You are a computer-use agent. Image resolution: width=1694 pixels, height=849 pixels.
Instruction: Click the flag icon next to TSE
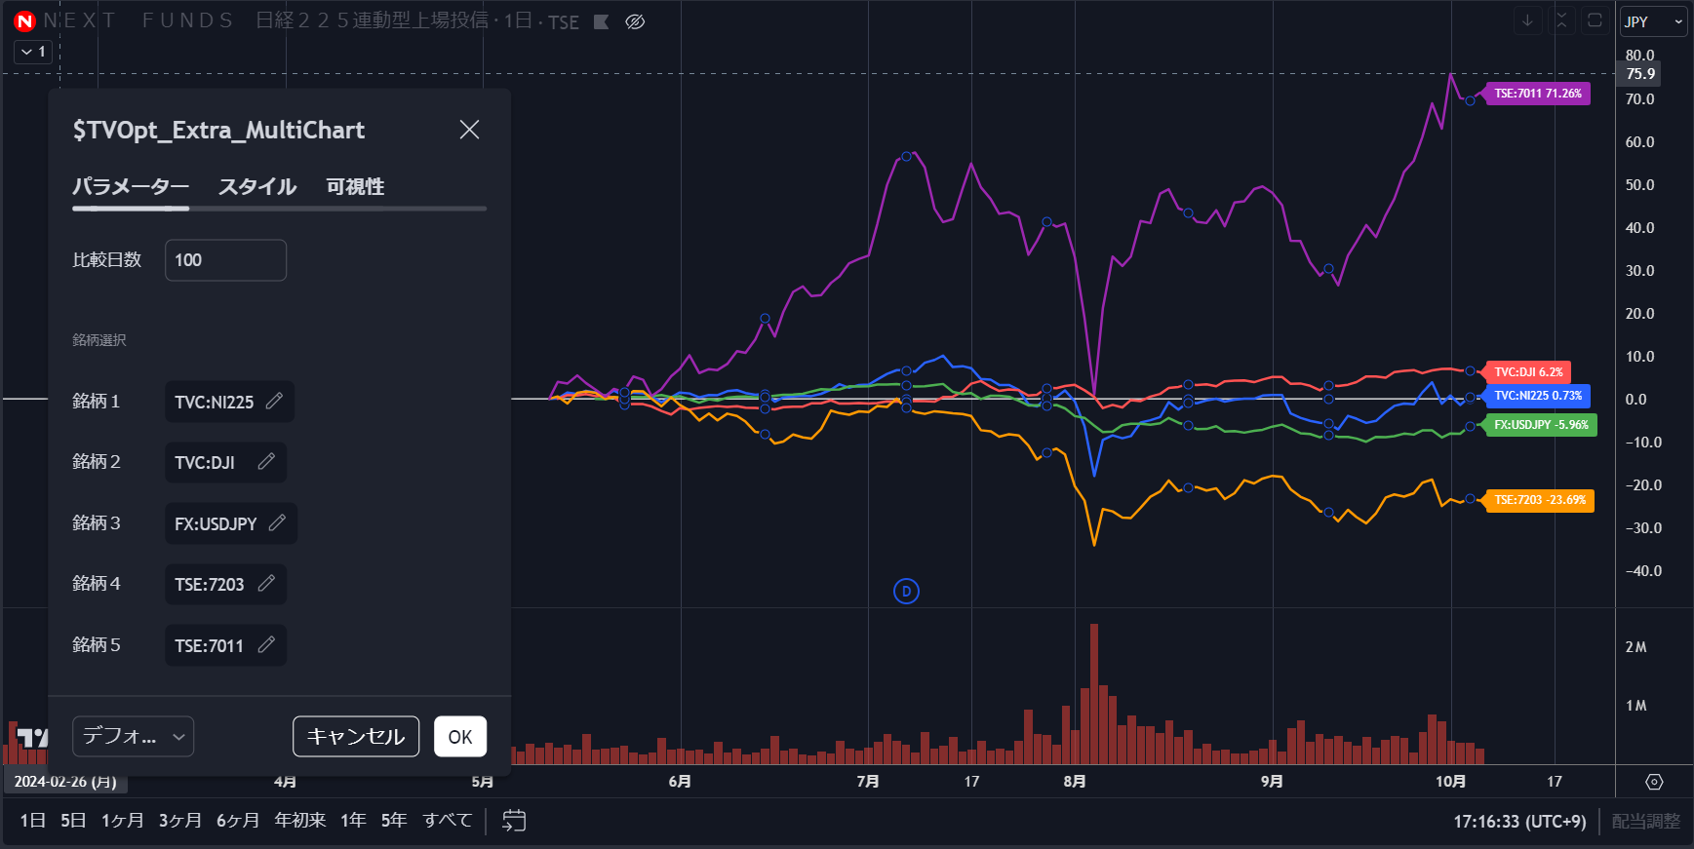(x=602, y=21)
